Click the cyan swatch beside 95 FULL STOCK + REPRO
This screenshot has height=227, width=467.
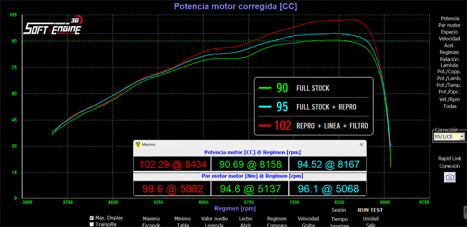pos(265,107)
